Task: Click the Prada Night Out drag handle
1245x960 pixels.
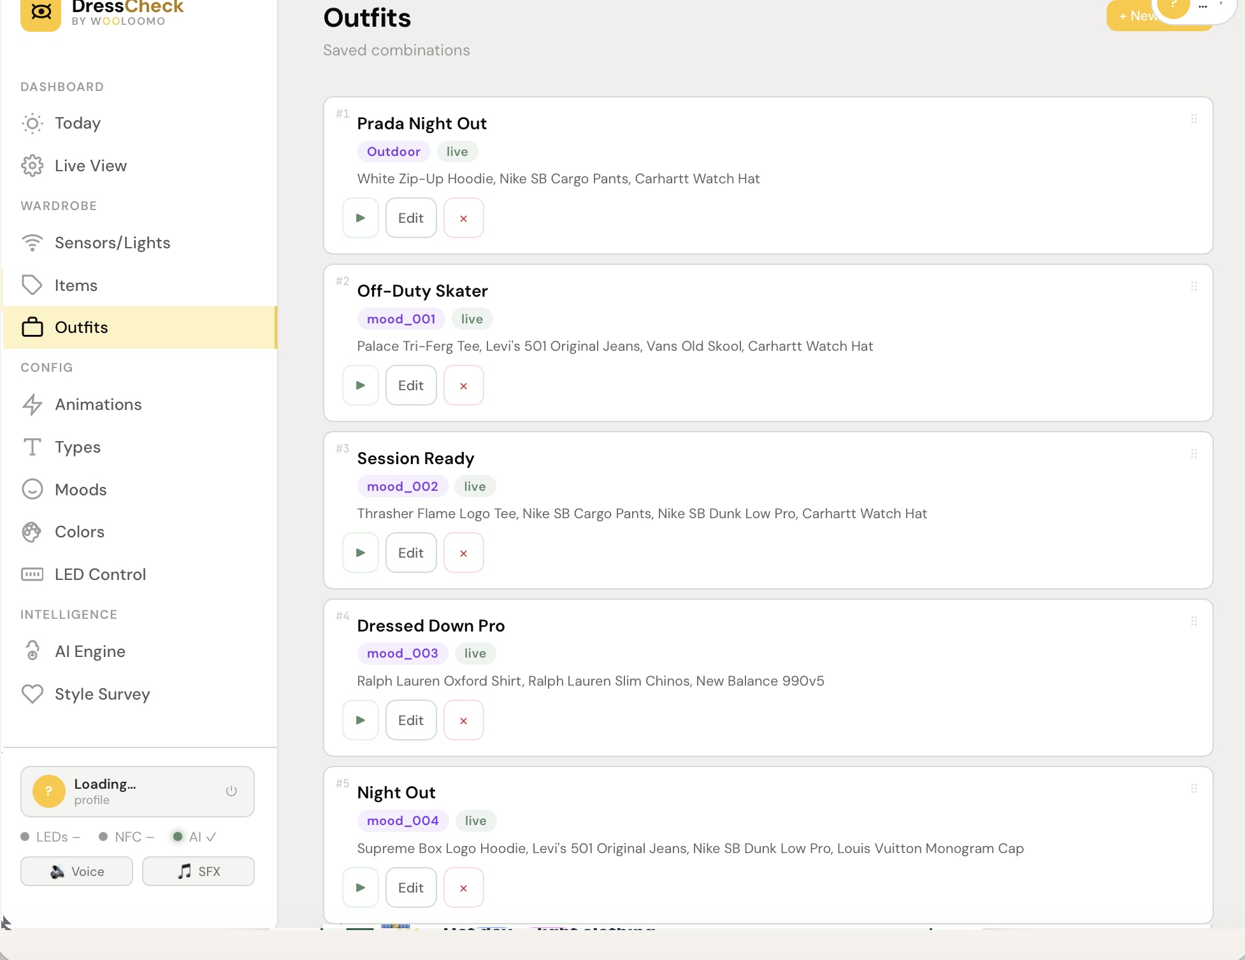Action: click(1194, 119)
